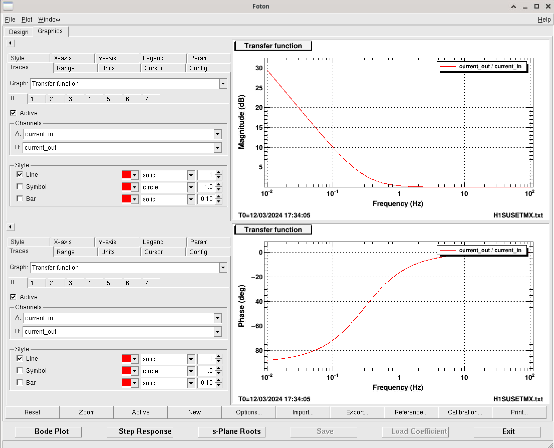
Task: Open the Plot menu
Action: (x=27, y=19)
